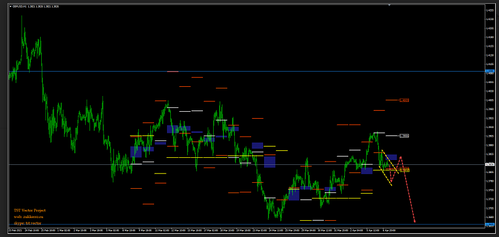Click the orange 1.4005 price label tag

coord(404,100)
